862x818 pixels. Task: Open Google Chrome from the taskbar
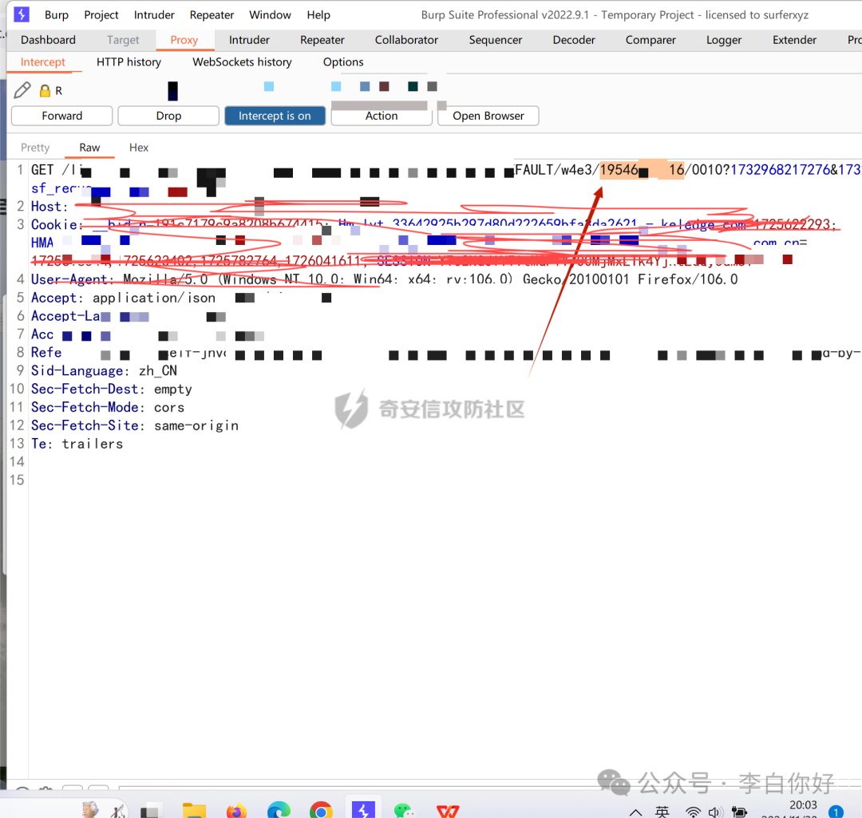pyautogui.click(x=321, y=810)
